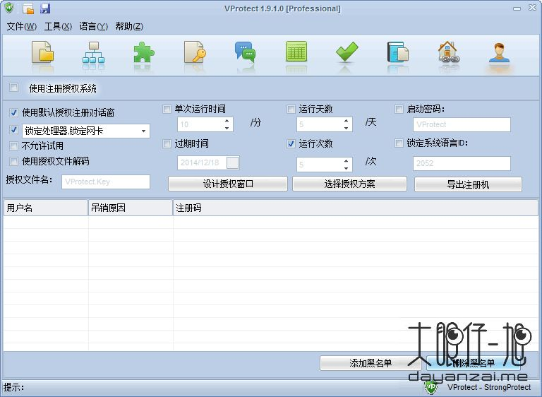Expand 锁定处理器,锁定网卡 dropdown
Viewport: 542px width, 397px height.
(x=143, y=131)
